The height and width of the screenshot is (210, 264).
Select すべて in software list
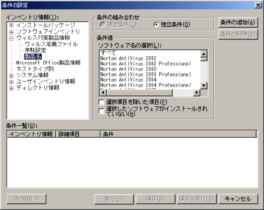(150, 53)
